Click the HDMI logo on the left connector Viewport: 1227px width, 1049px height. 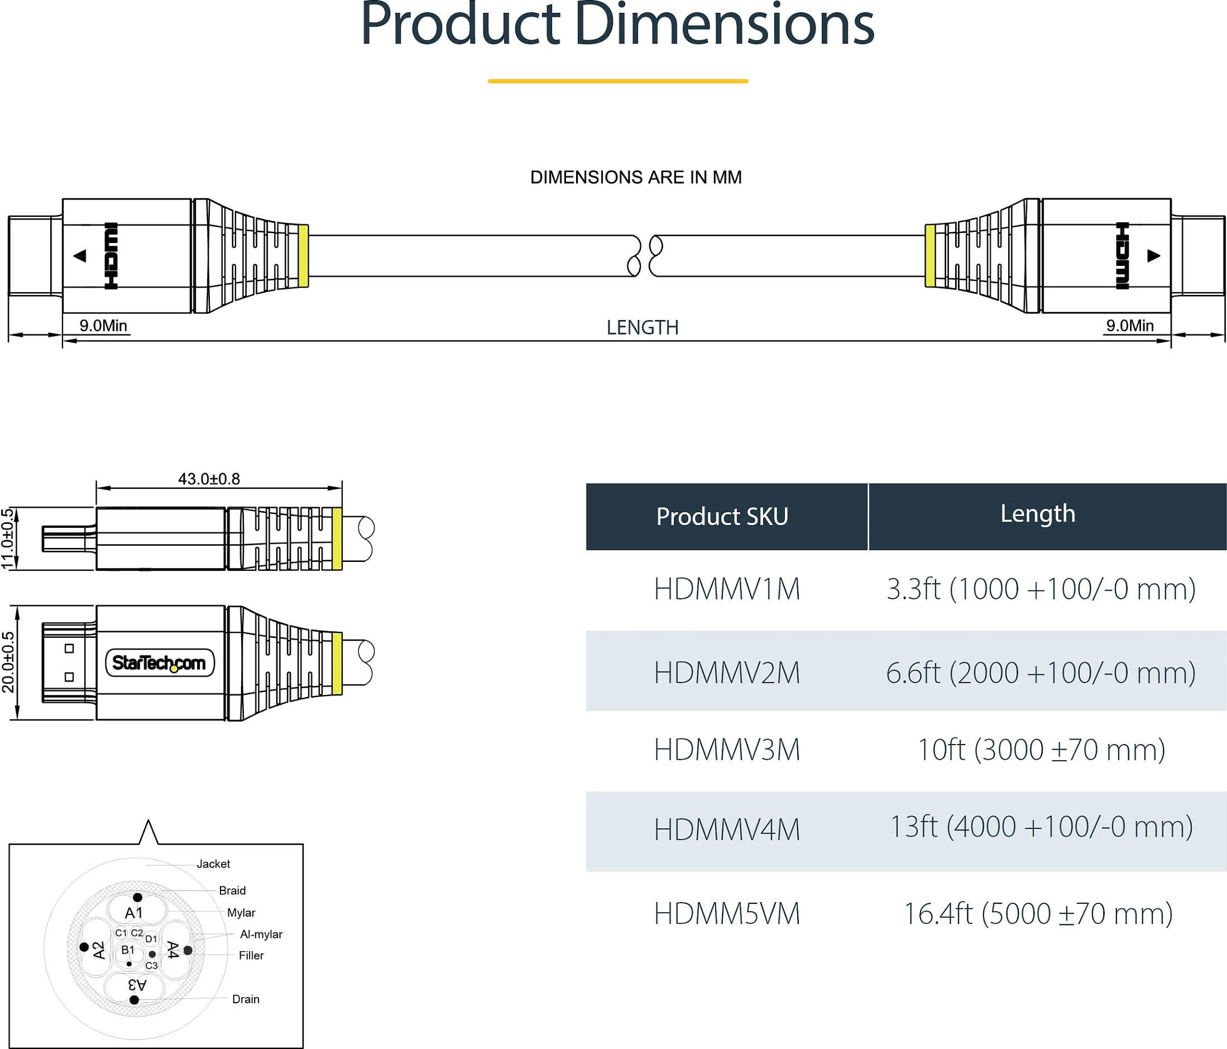(x=111, y=256)
